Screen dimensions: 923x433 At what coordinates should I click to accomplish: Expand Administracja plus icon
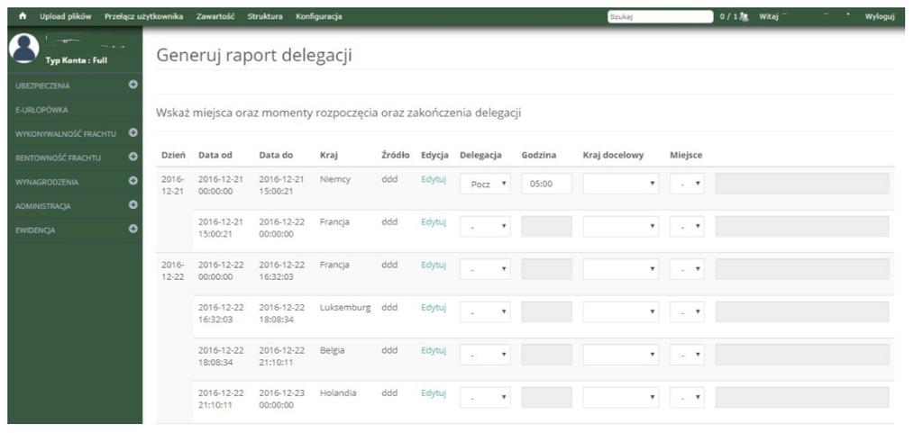133,205
